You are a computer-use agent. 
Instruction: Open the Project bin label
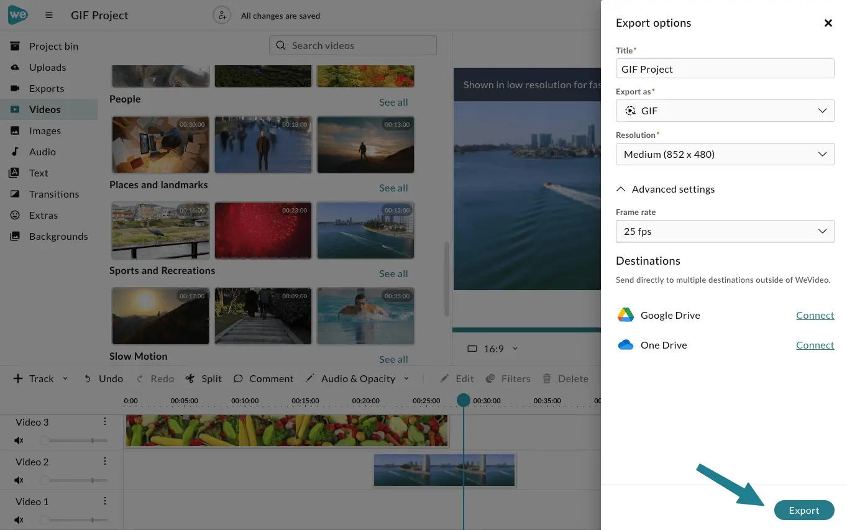[53, 46]
